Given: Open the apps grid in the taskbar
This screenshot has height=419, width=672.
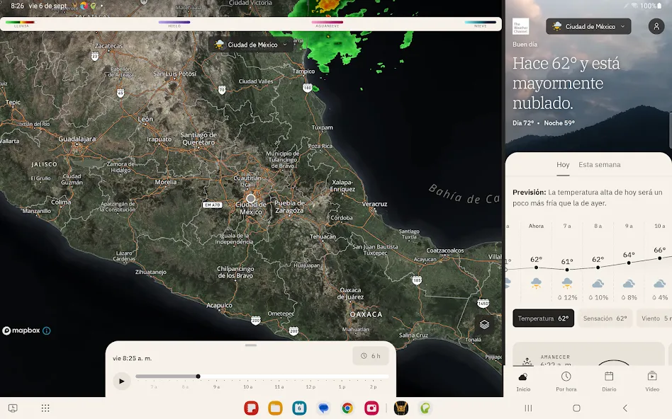Looking at the screenshot, I should coord(45,408).
